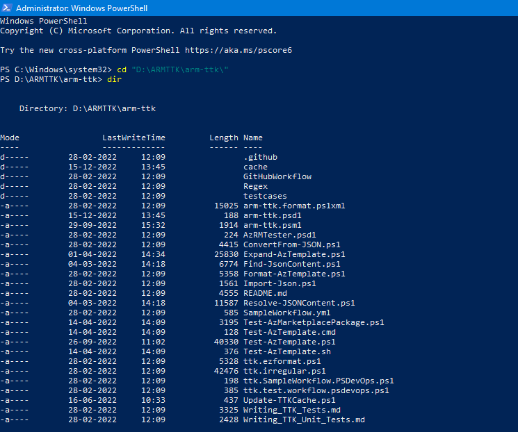Click the LastWriteTime column header
518x432 pixels.
[133, 138]
